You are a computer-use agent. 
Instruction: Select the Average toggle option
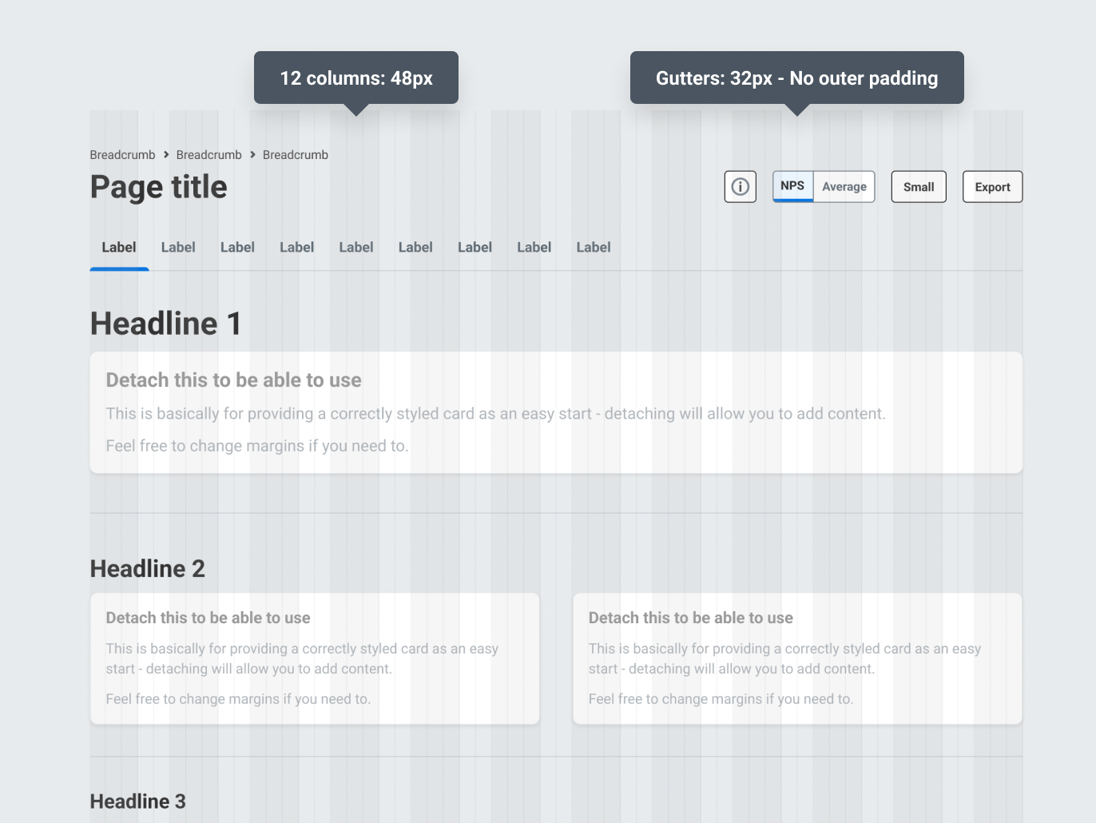(844, 187)
